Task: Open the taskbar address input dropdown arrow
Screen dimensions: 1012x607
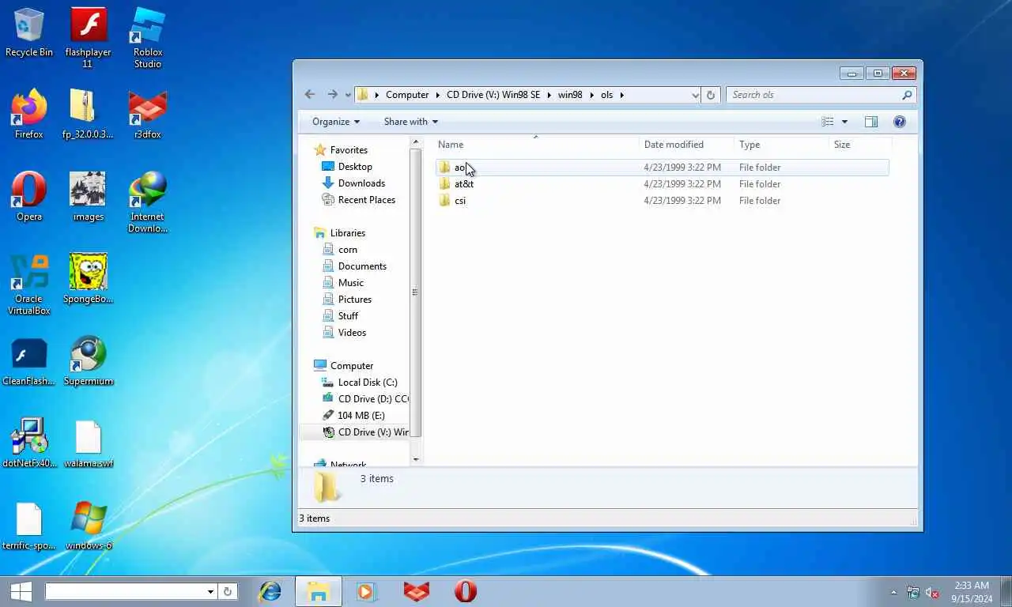Action: pos(210,591)
